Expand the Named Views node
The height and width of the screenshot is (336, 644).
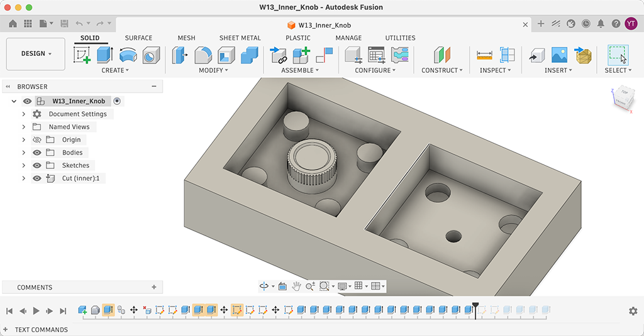(23, 127)
